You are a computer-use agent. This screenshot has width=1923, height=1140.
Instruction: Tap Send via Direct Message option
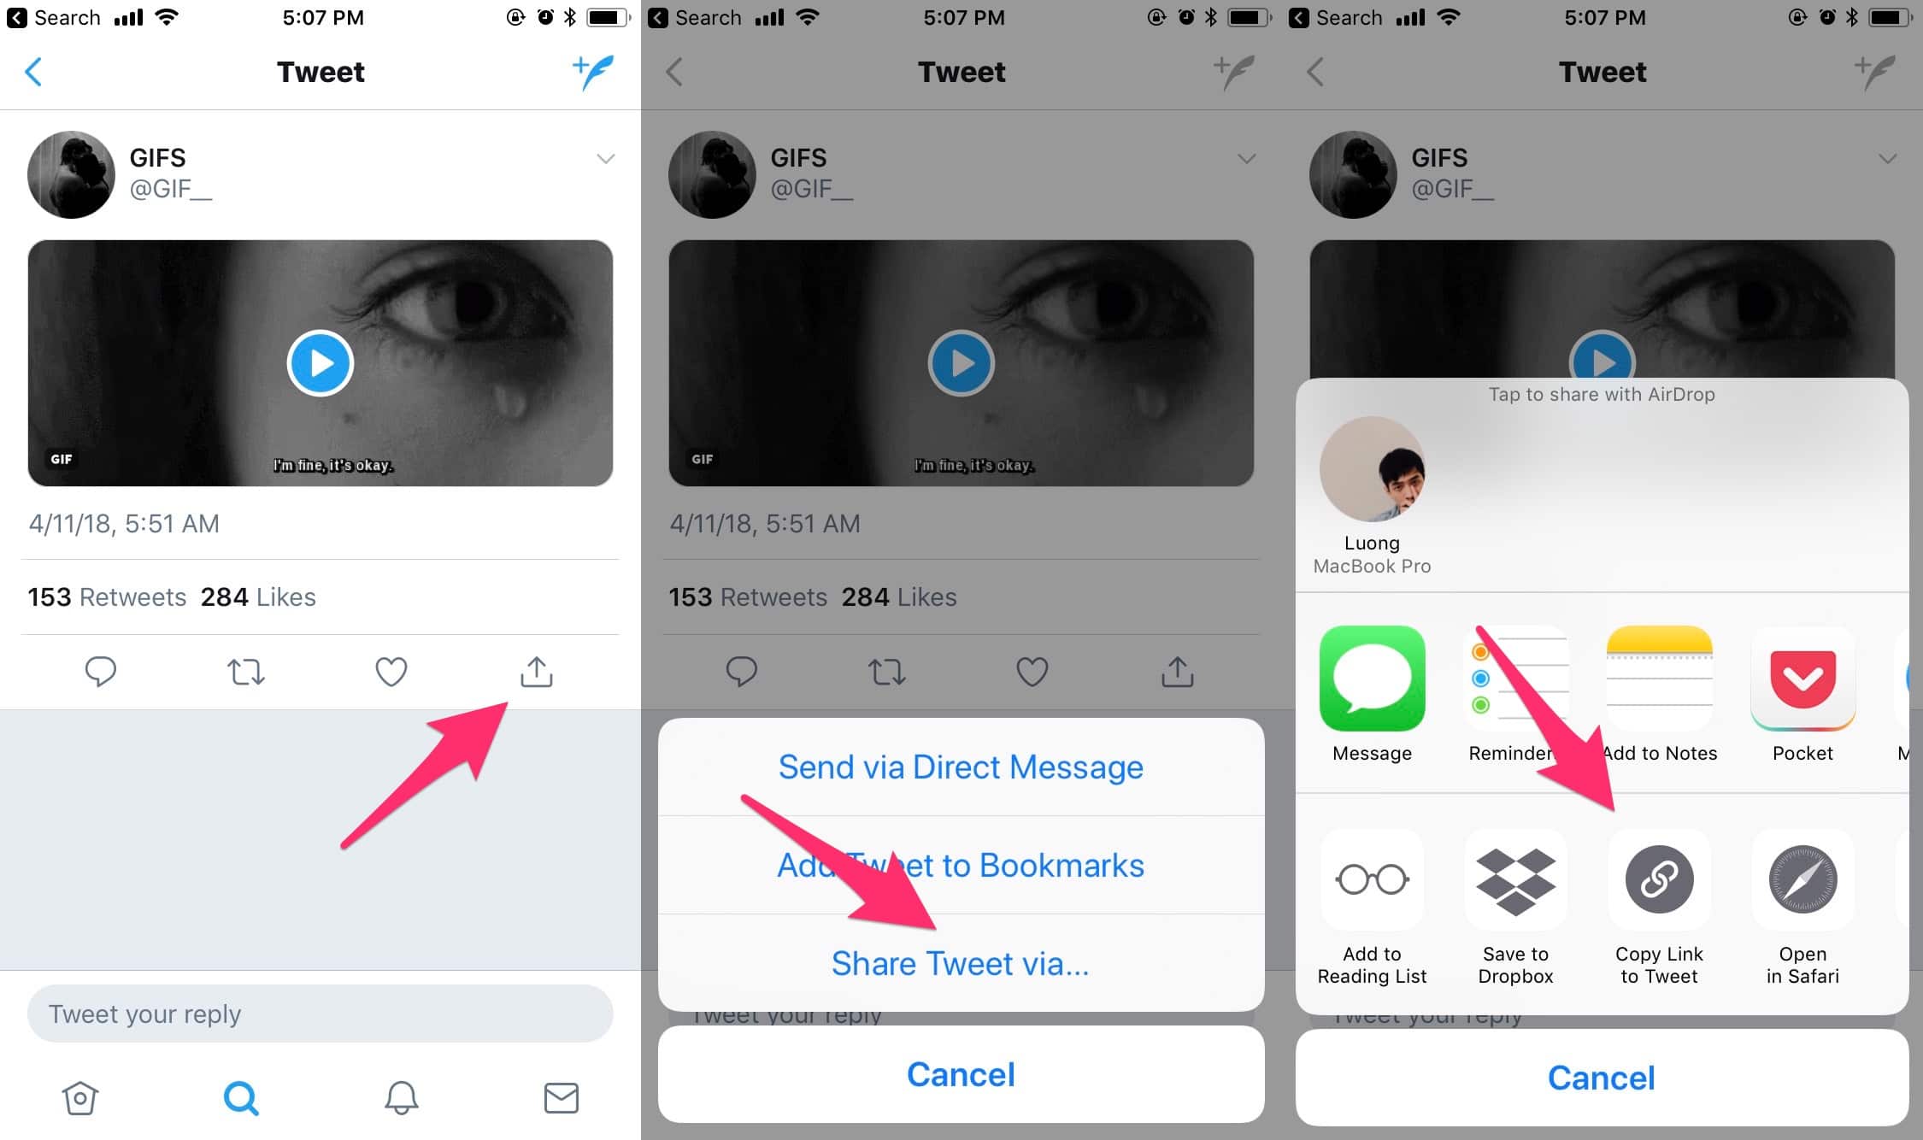pos(961,766)
